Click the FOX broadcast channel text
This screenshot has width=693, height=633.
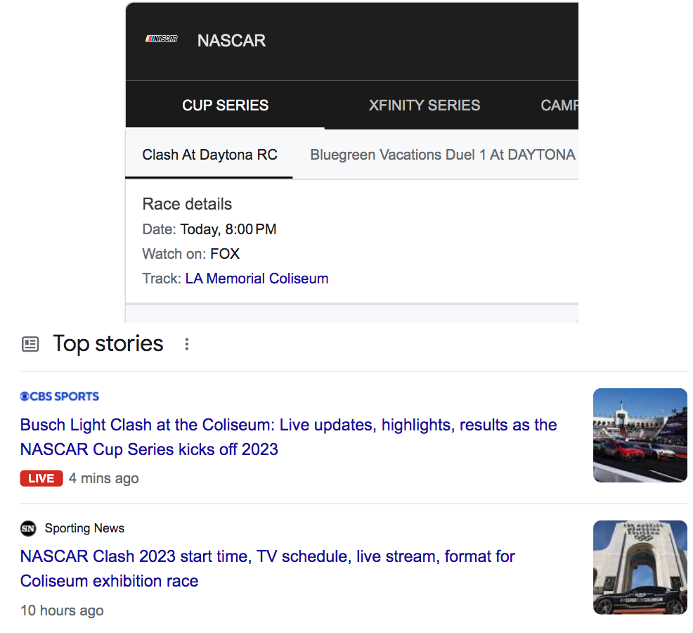225,254
